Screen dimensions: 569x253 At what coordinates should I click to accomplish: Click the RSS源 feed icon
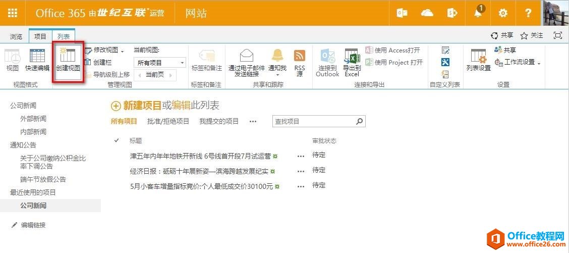[300, 63]
